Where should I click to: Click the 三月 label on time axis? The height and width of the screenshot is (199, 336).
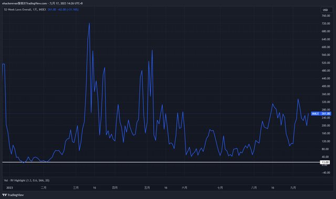click(76, 187)
